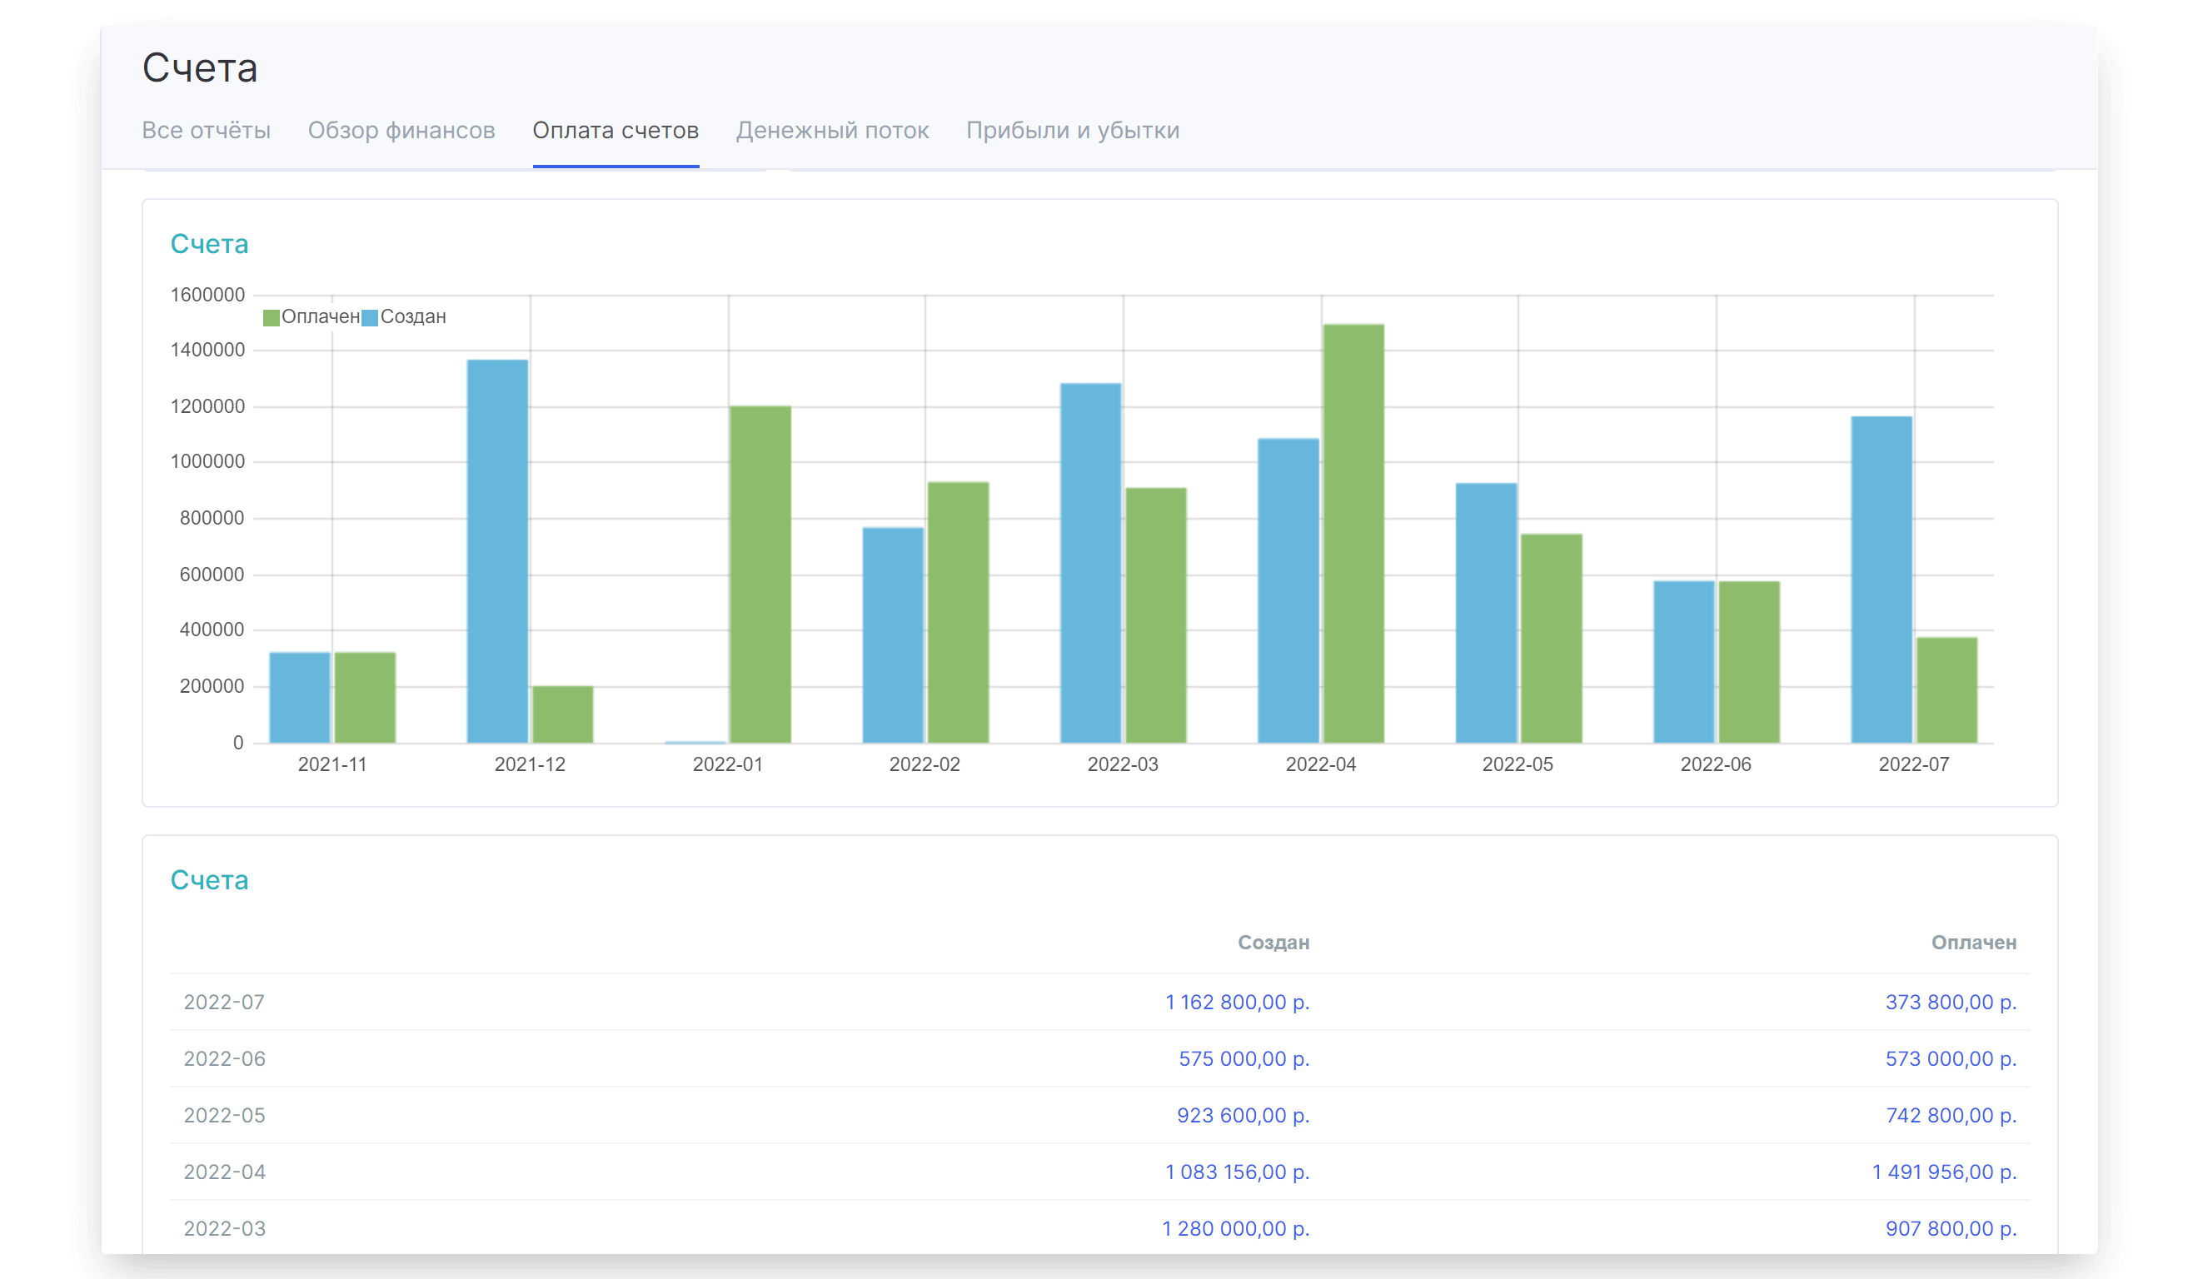Select the Оплата счетов tab
Viewport: 2198px width, 1279px height.
[x=615, y=130]
